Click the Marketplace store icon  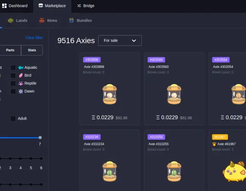pyautogui.click(x=41, y=6)
